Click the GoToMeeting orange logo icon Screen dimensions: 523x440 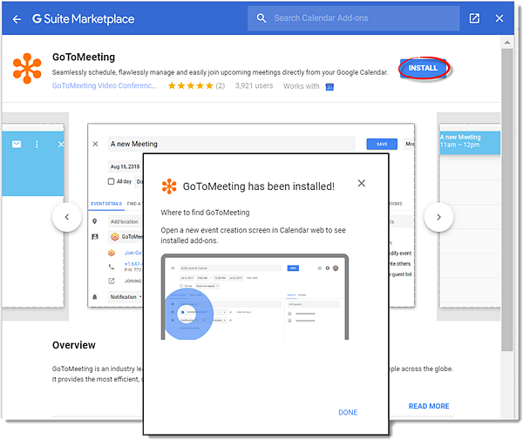click(28, 70)
